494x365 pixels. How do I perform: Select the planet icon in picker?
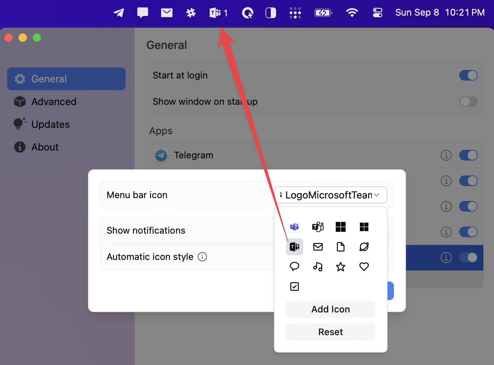coord(364,247)
